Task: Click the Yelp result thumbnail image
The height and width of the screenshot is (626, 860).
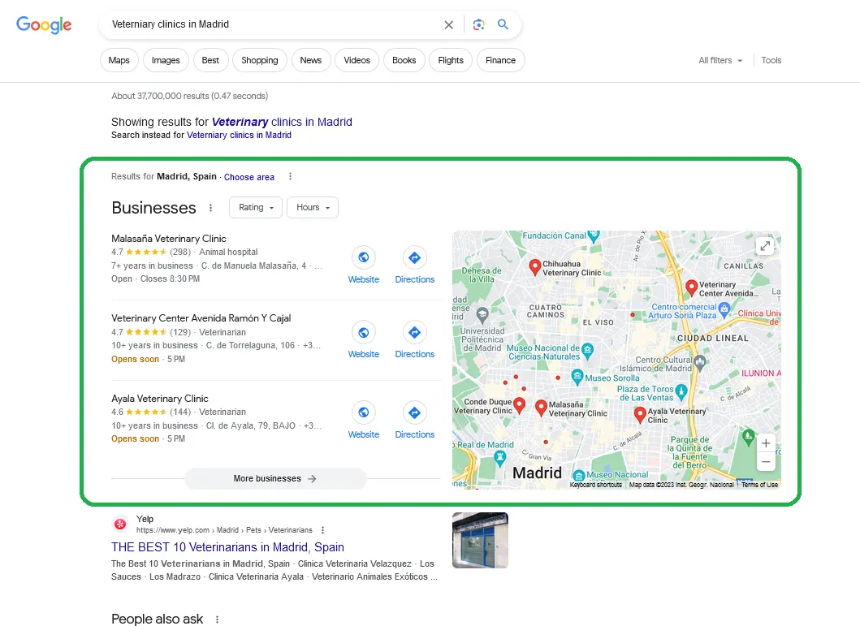Action: [481, 540]
